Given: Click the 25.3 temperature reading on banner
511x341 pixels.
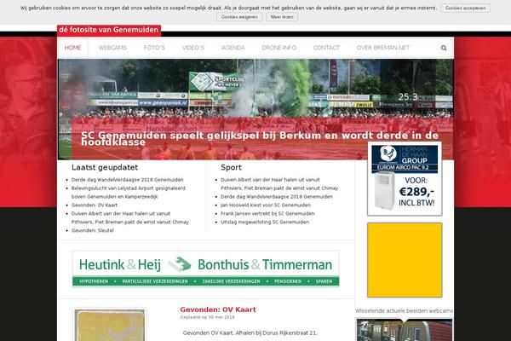Looking at the screenshot, I should click(x=408, y=97).
